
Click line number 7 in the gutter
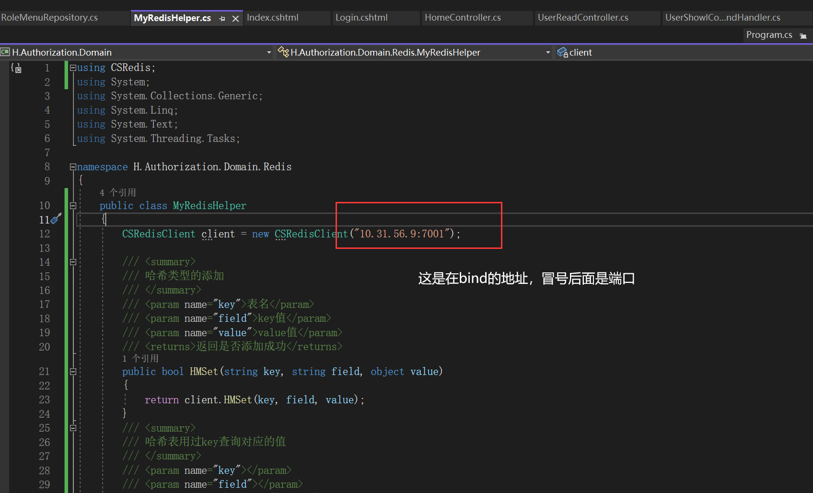[x=47, y=153]
